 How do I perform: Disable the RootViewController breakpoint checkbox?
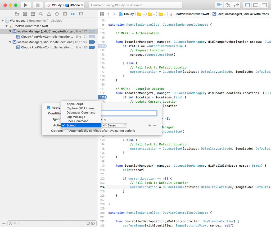[48, 107]
